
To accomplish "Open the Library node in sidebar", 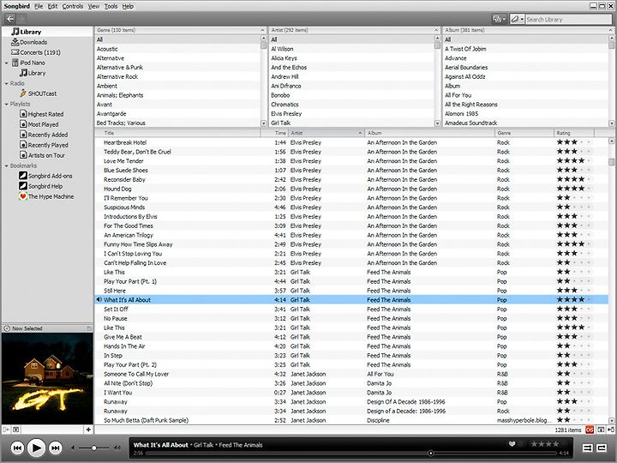I will (x=27, y=32).
